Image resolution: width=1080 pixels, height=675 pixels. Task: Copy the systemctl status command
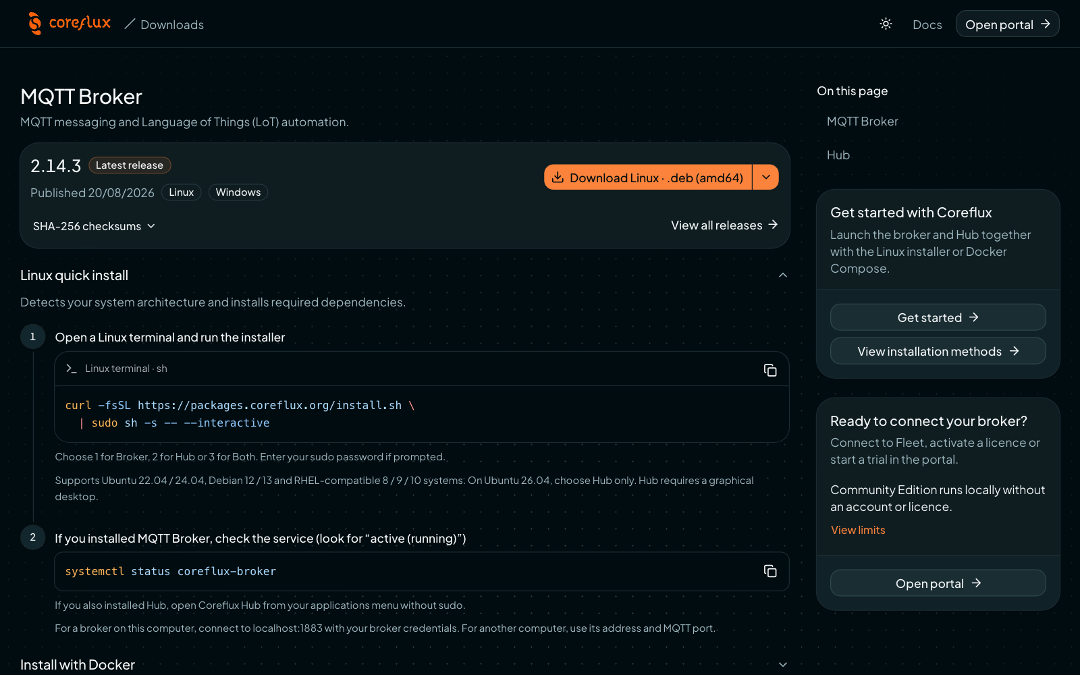(x=770, y=571)
